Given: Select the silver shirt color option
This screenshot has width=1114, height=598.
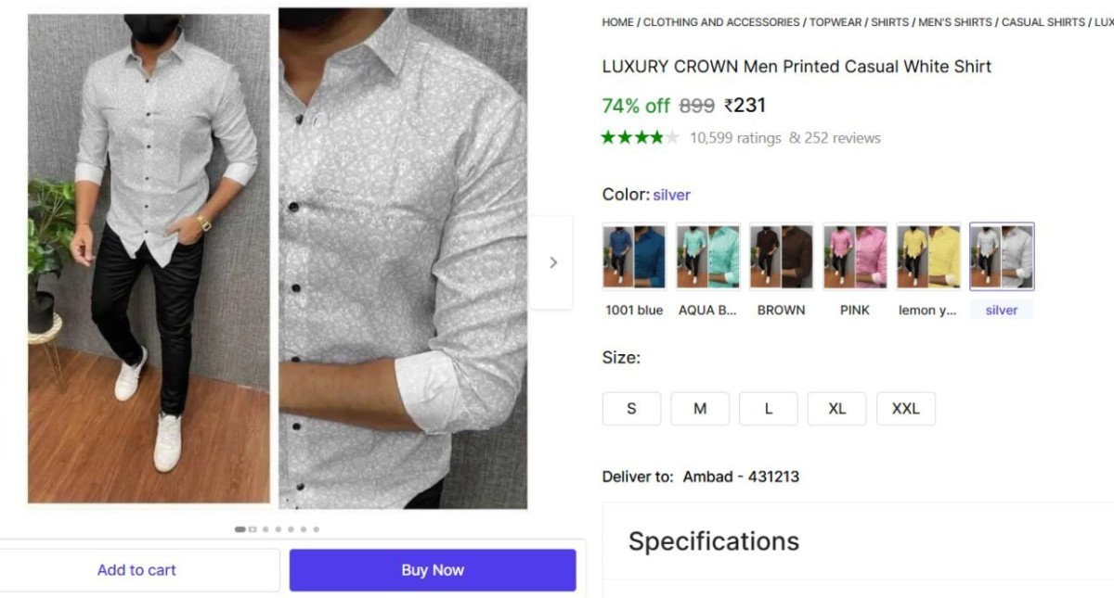Looking at the screenshot, I should [1002, 257].
